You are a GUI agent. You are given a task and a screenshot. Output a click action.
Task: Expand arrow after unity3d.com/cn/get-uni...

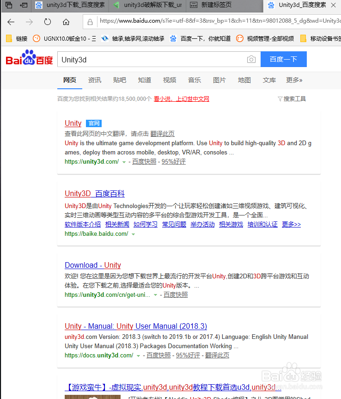(155, 295)
